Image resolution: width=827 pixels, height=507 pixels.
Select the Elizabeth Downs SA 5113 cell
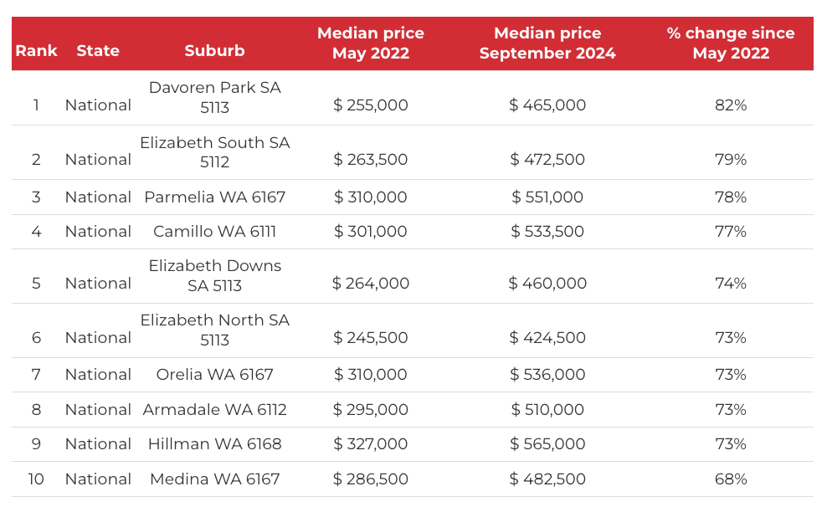point(214,275)
